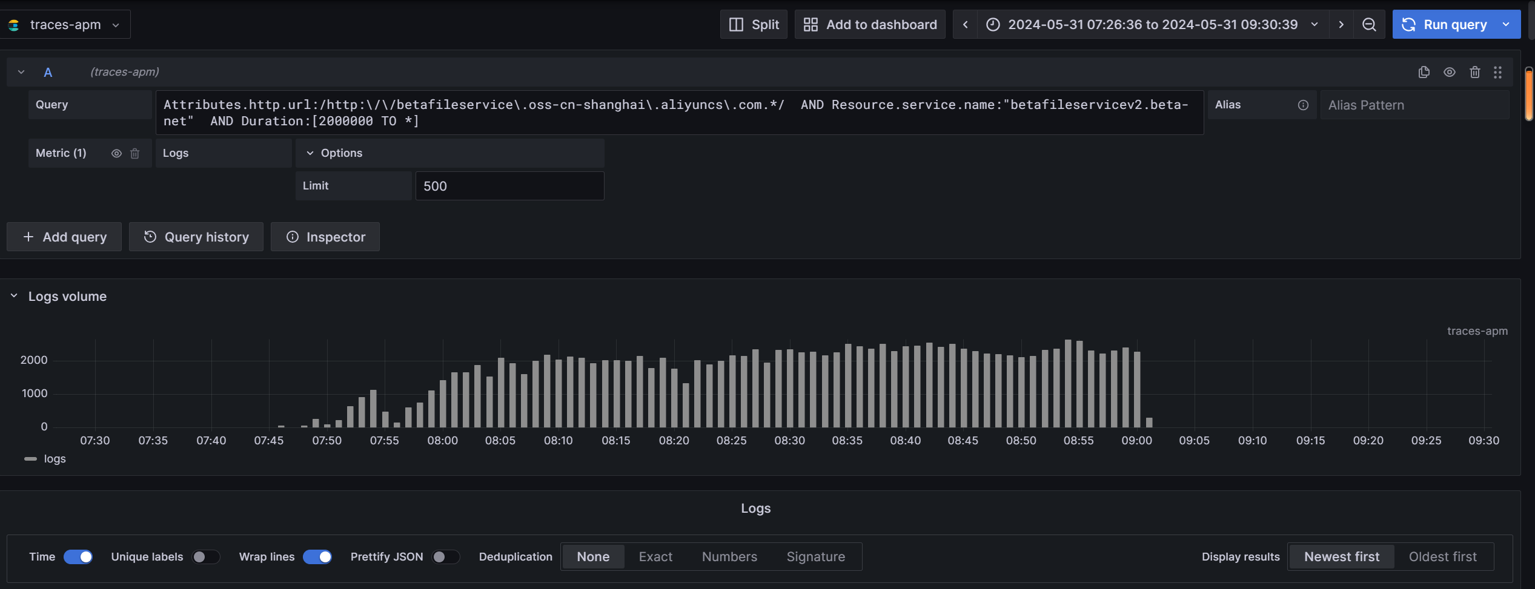
Task: Enable Prettify JSON switch
Action: click(446, 557)
